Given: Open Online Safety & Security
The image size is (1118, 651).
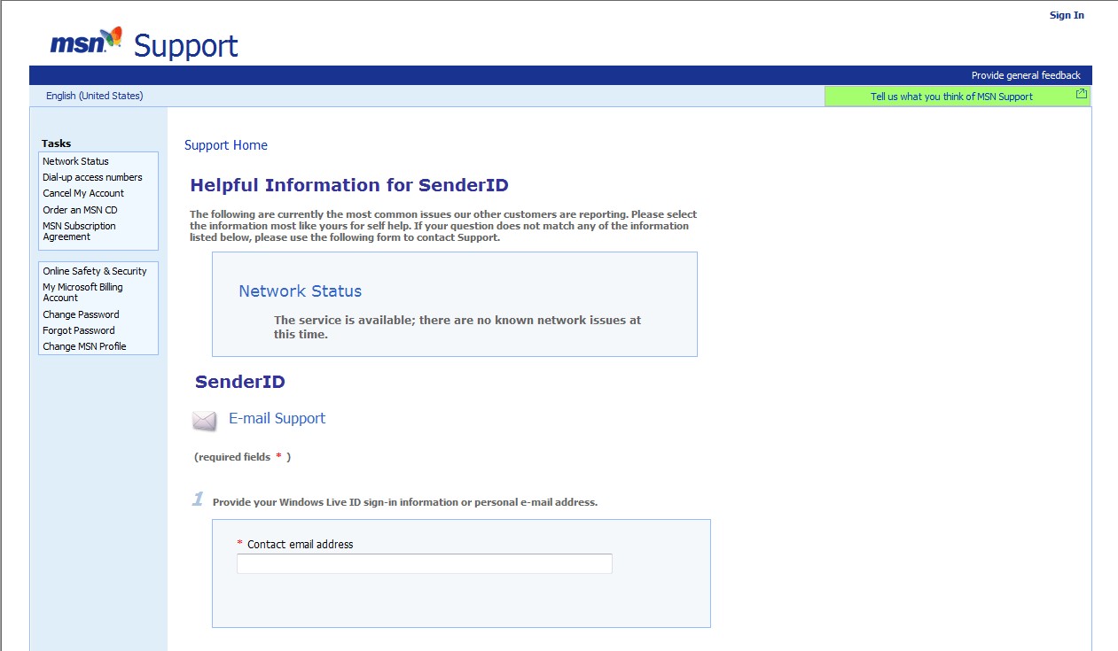Looking at the screenshot, I should (95, 271).
